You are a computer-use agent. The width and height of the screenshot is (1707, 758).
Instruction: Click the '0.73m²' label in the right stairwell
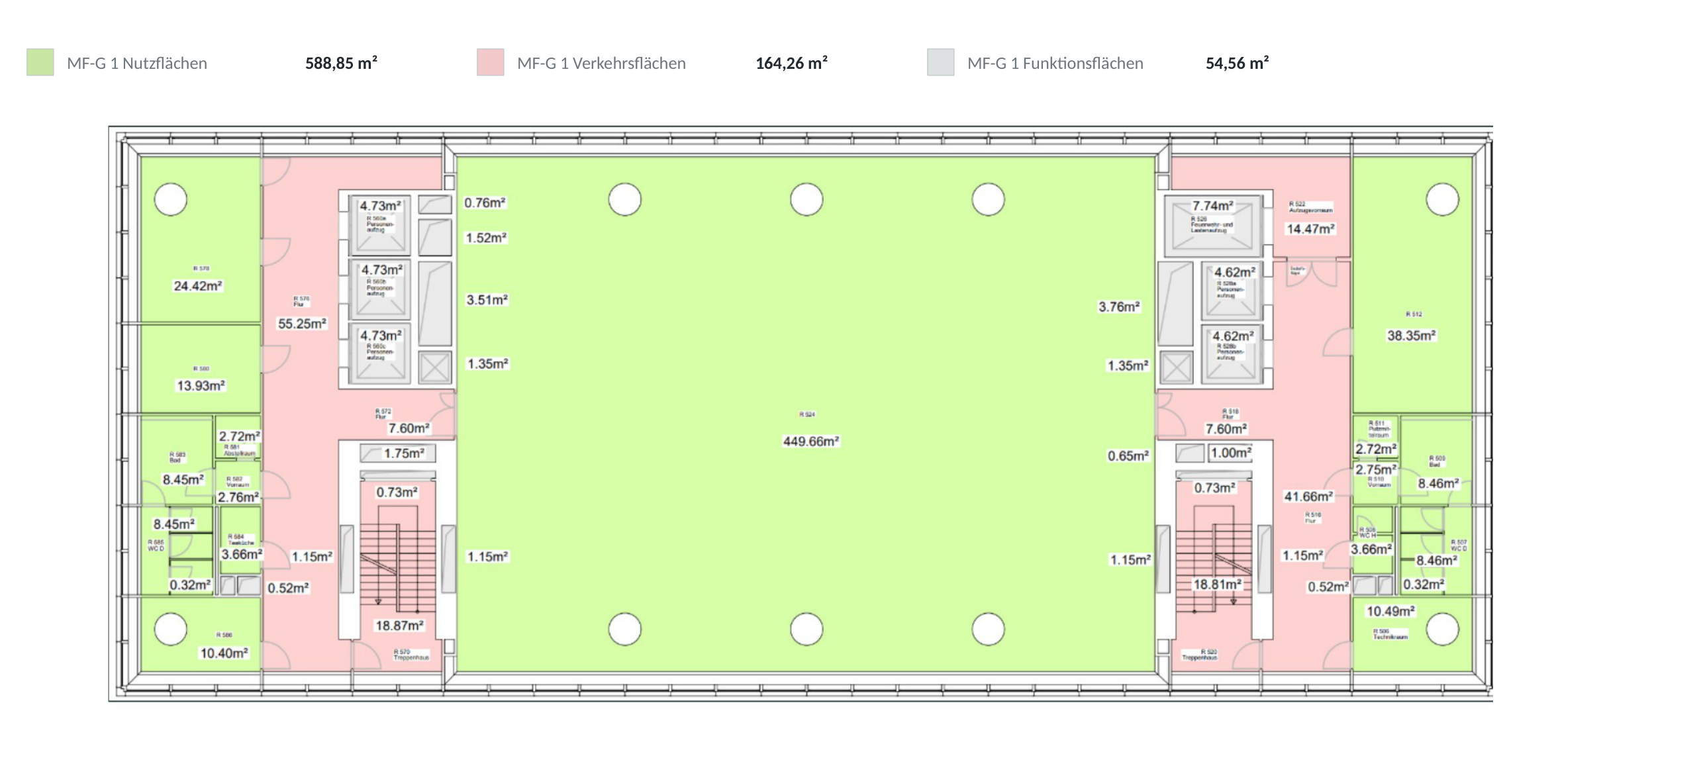click(1214, 488)
